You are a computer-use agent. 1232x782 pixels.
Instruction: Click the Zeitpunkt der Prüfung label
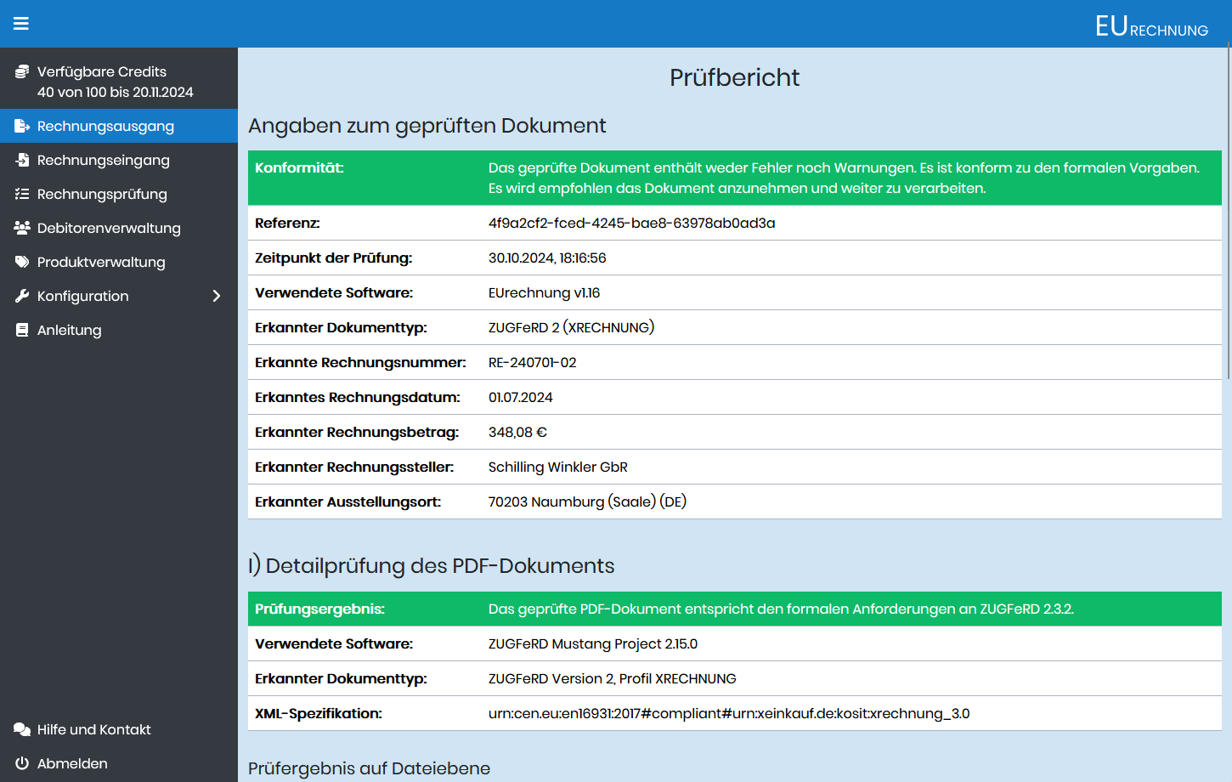(x=333, y=258)
